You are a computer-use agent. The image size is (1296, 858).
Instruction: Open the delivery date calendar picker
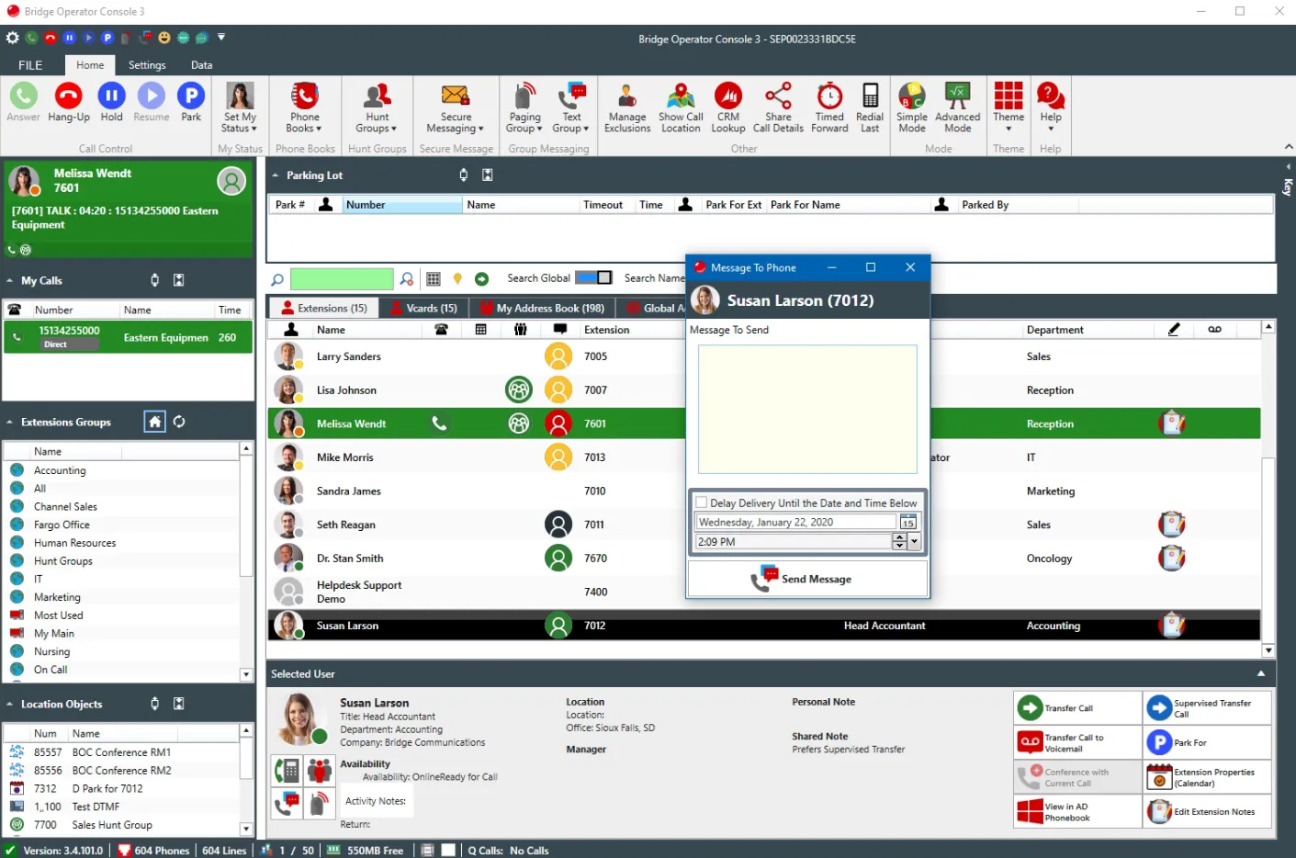(x=907, y=522)
